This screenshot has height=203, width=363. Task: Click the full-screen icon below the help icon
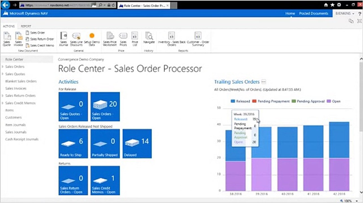(x=359, y=21)
